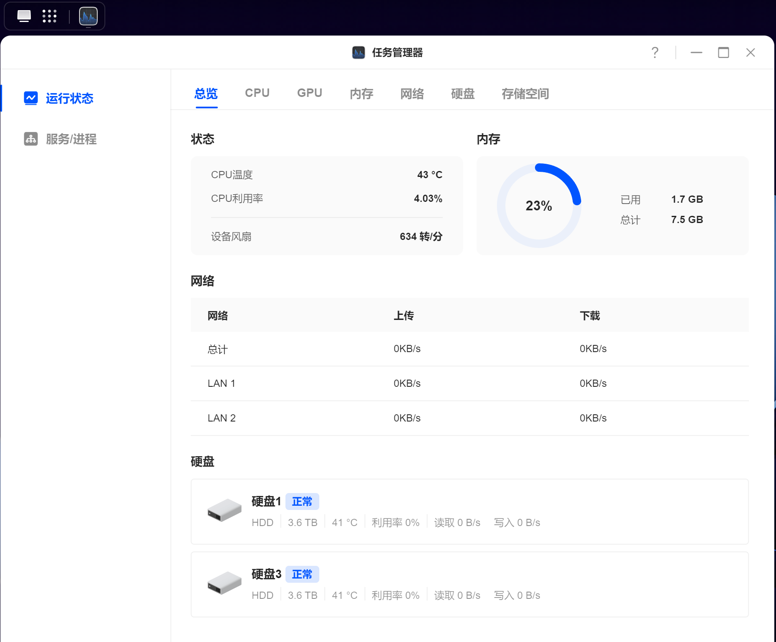Image resolution: width=776 pixels, height=642 pixels.
Task: Click the help question mark icon
Action: pyautogui.click(x=655, y=52)
